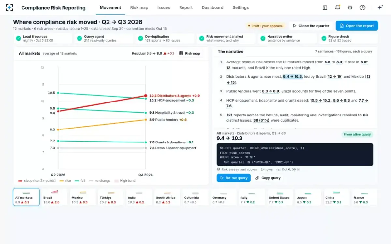Click the Load 8 sources green check icon
391x244 pixels.
click(x=18, y=38)
